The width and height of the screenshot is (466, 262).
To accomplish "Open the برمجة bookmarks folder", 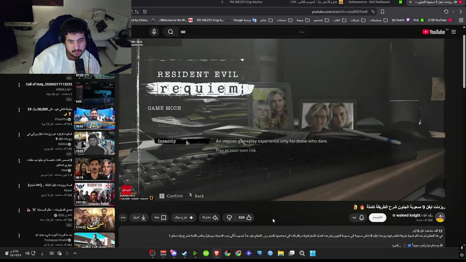I will (303, 20).
